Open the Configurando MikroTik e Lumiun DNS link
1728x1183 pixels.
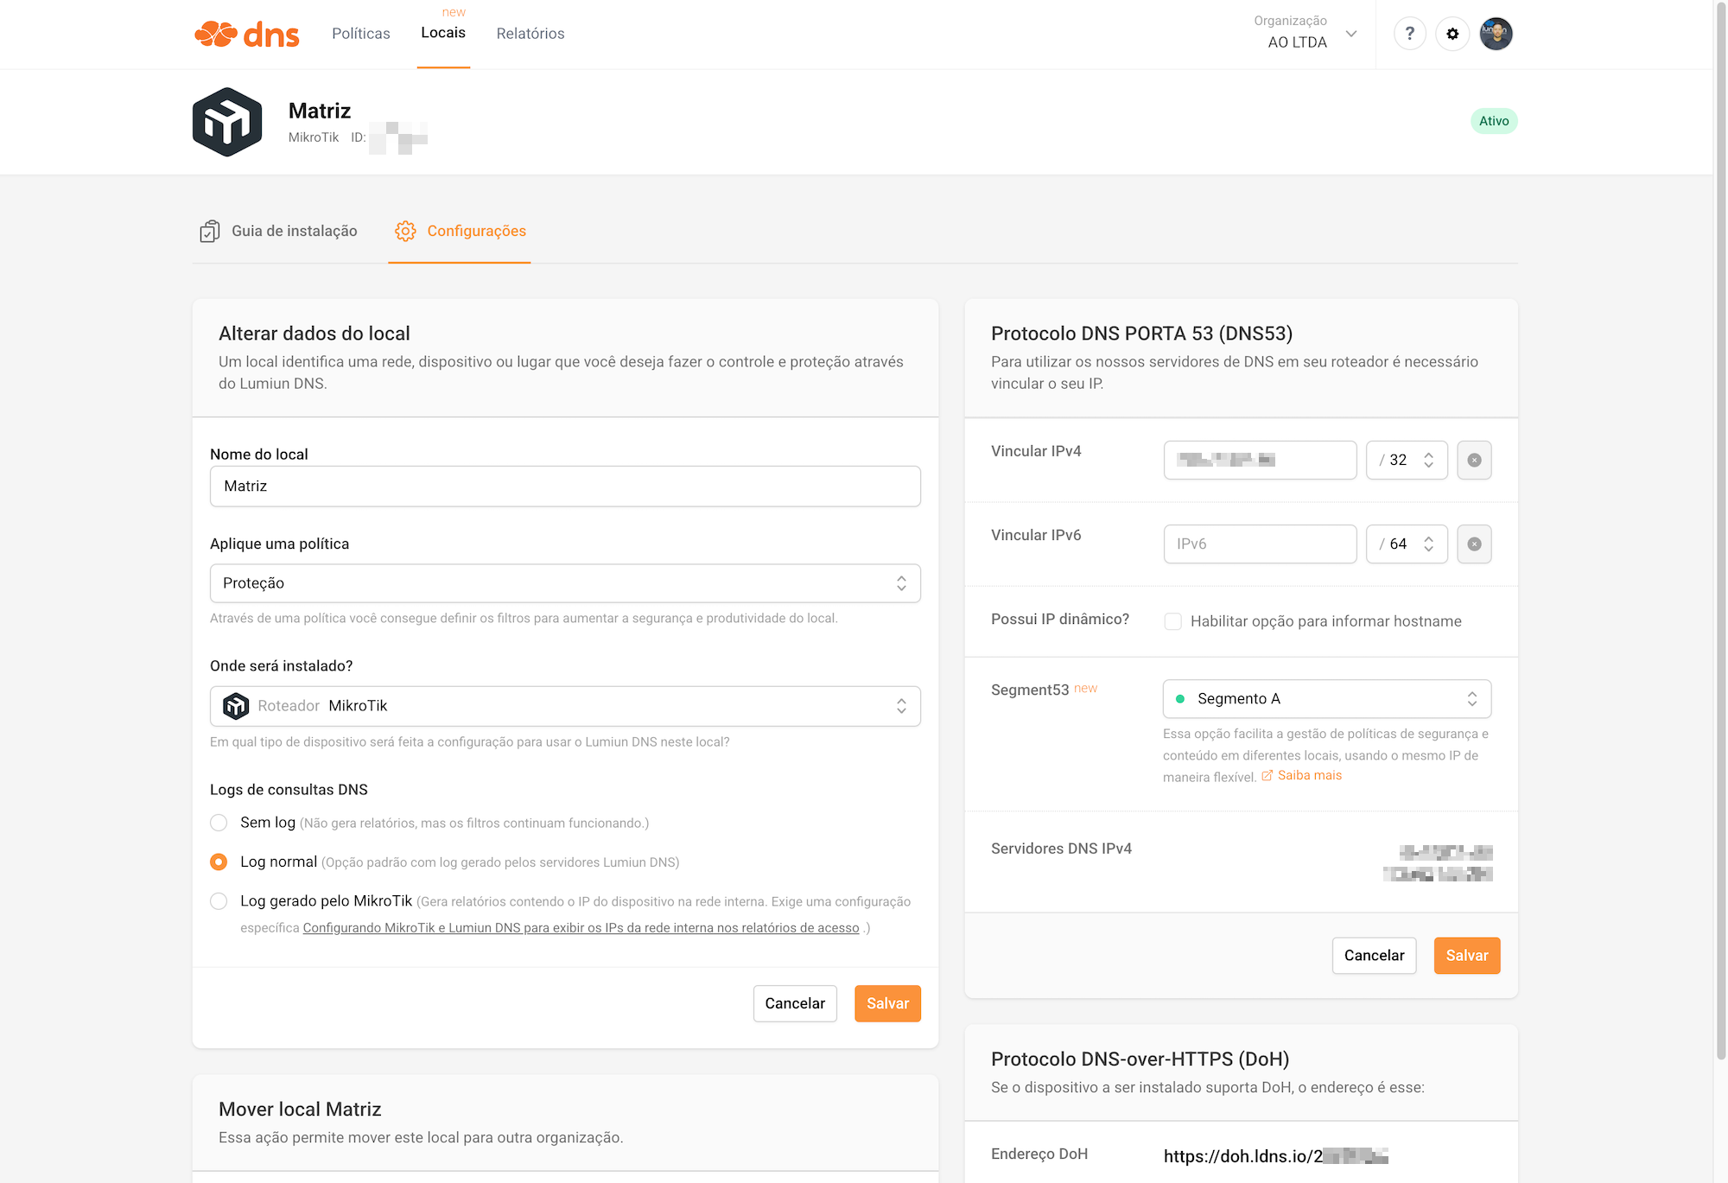581,927
